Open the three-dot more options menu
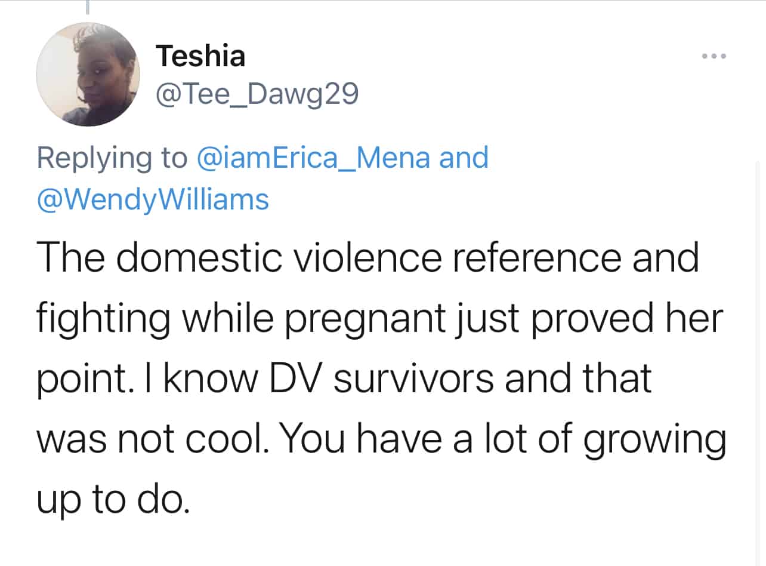This screenshot has width=766, height=566. [714, 57]
